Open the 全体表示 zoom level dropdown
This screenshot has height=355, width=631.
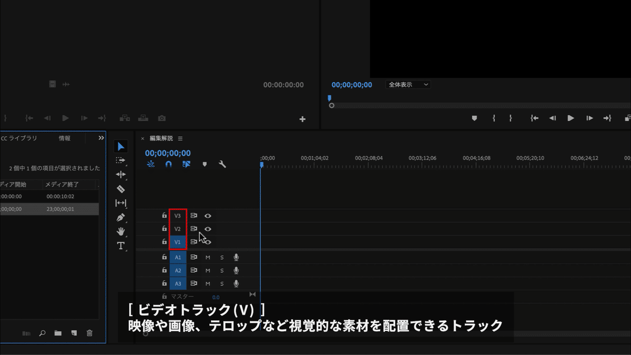pos(408,85)
